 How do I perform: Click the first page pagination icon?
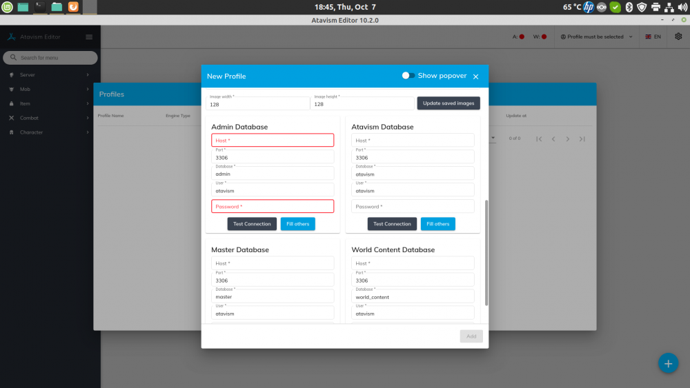click(x=540, y=139)
